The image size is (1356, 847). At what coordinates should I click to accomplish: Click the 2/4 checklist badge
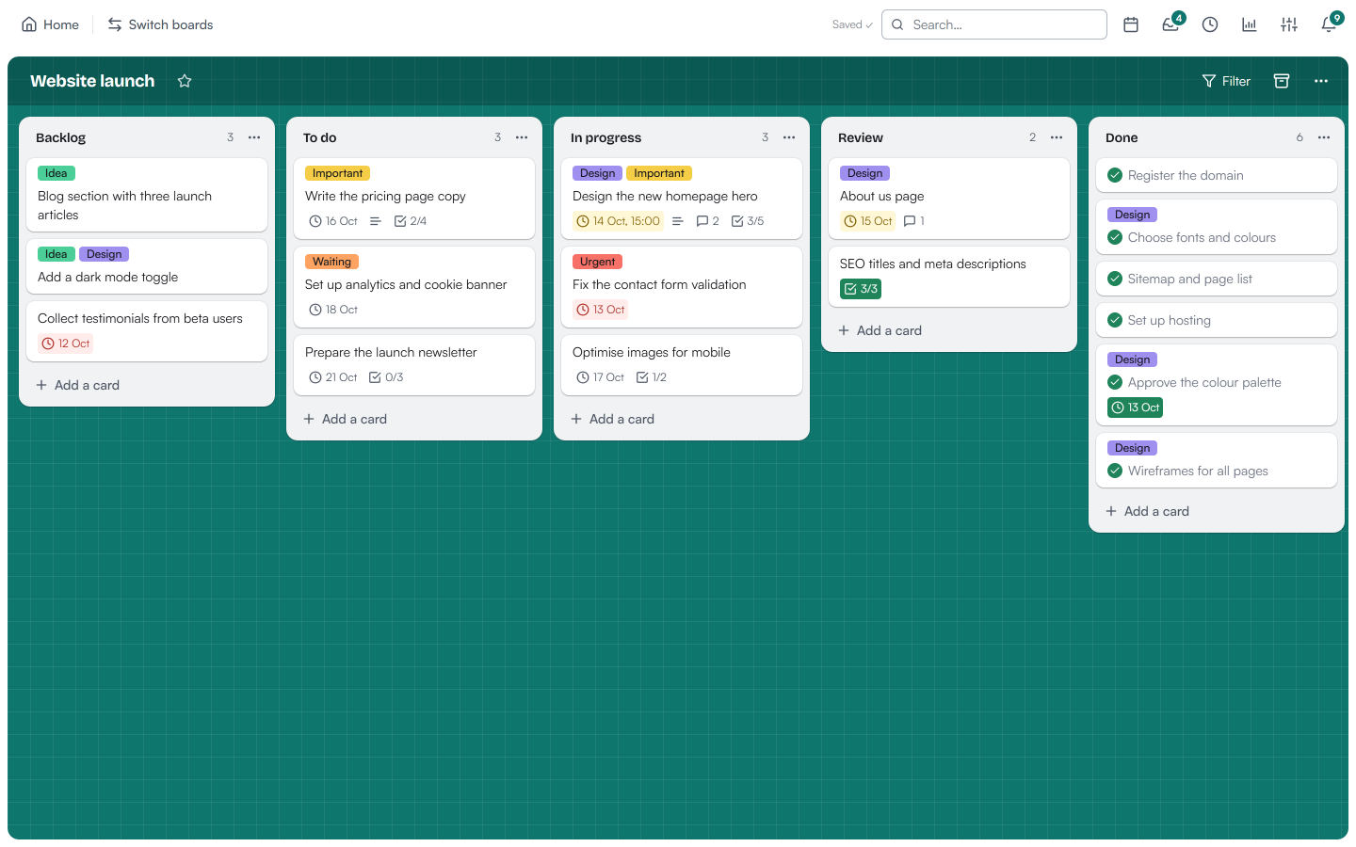411,221
